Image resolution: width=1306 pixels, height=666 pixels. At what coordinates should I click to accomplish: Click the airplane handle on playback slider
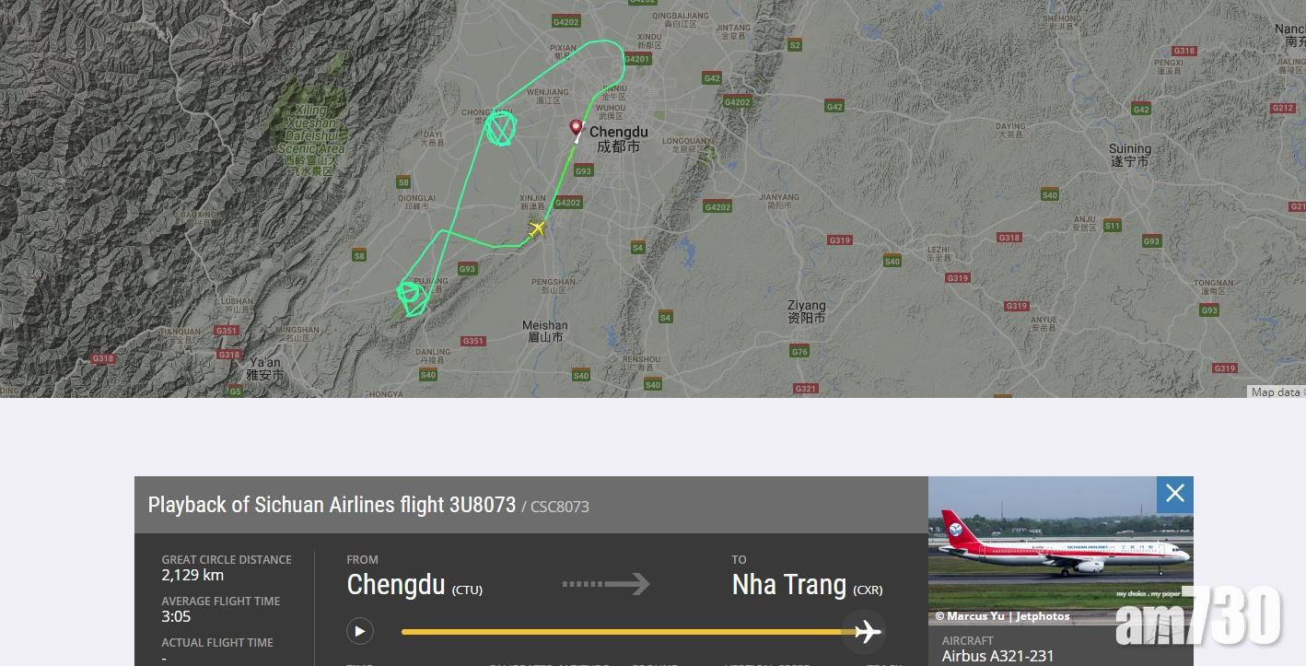click(867, 631)
